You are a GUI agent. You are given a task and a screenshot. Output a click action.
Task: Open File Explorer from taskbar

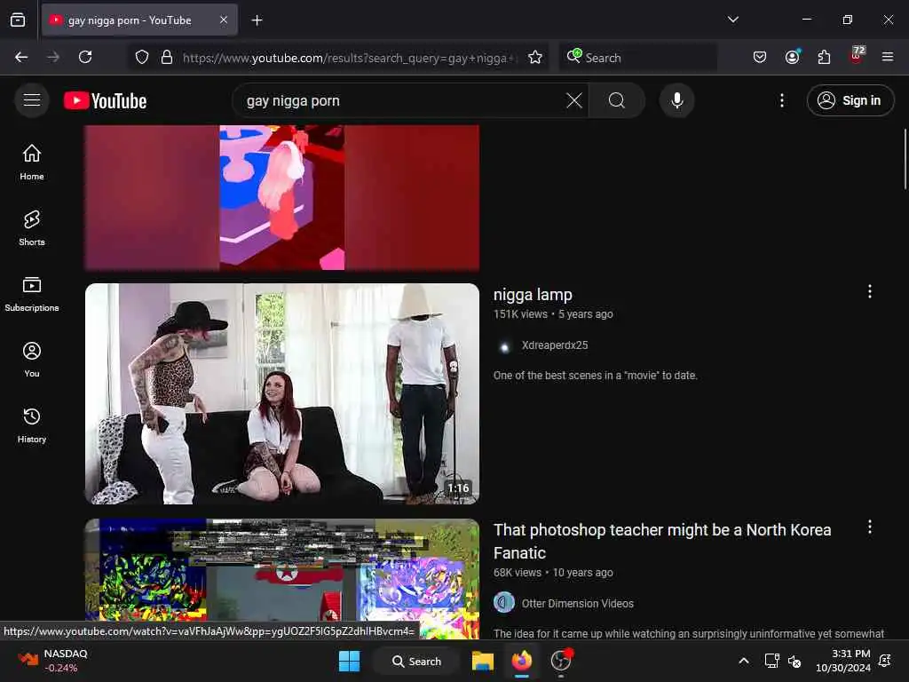[482, 661]
